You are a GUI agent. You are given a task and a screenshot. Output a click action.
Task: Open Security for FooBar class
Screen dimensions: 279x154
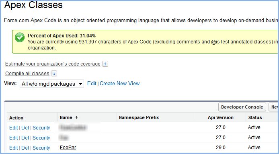click(x=41, y=148)
